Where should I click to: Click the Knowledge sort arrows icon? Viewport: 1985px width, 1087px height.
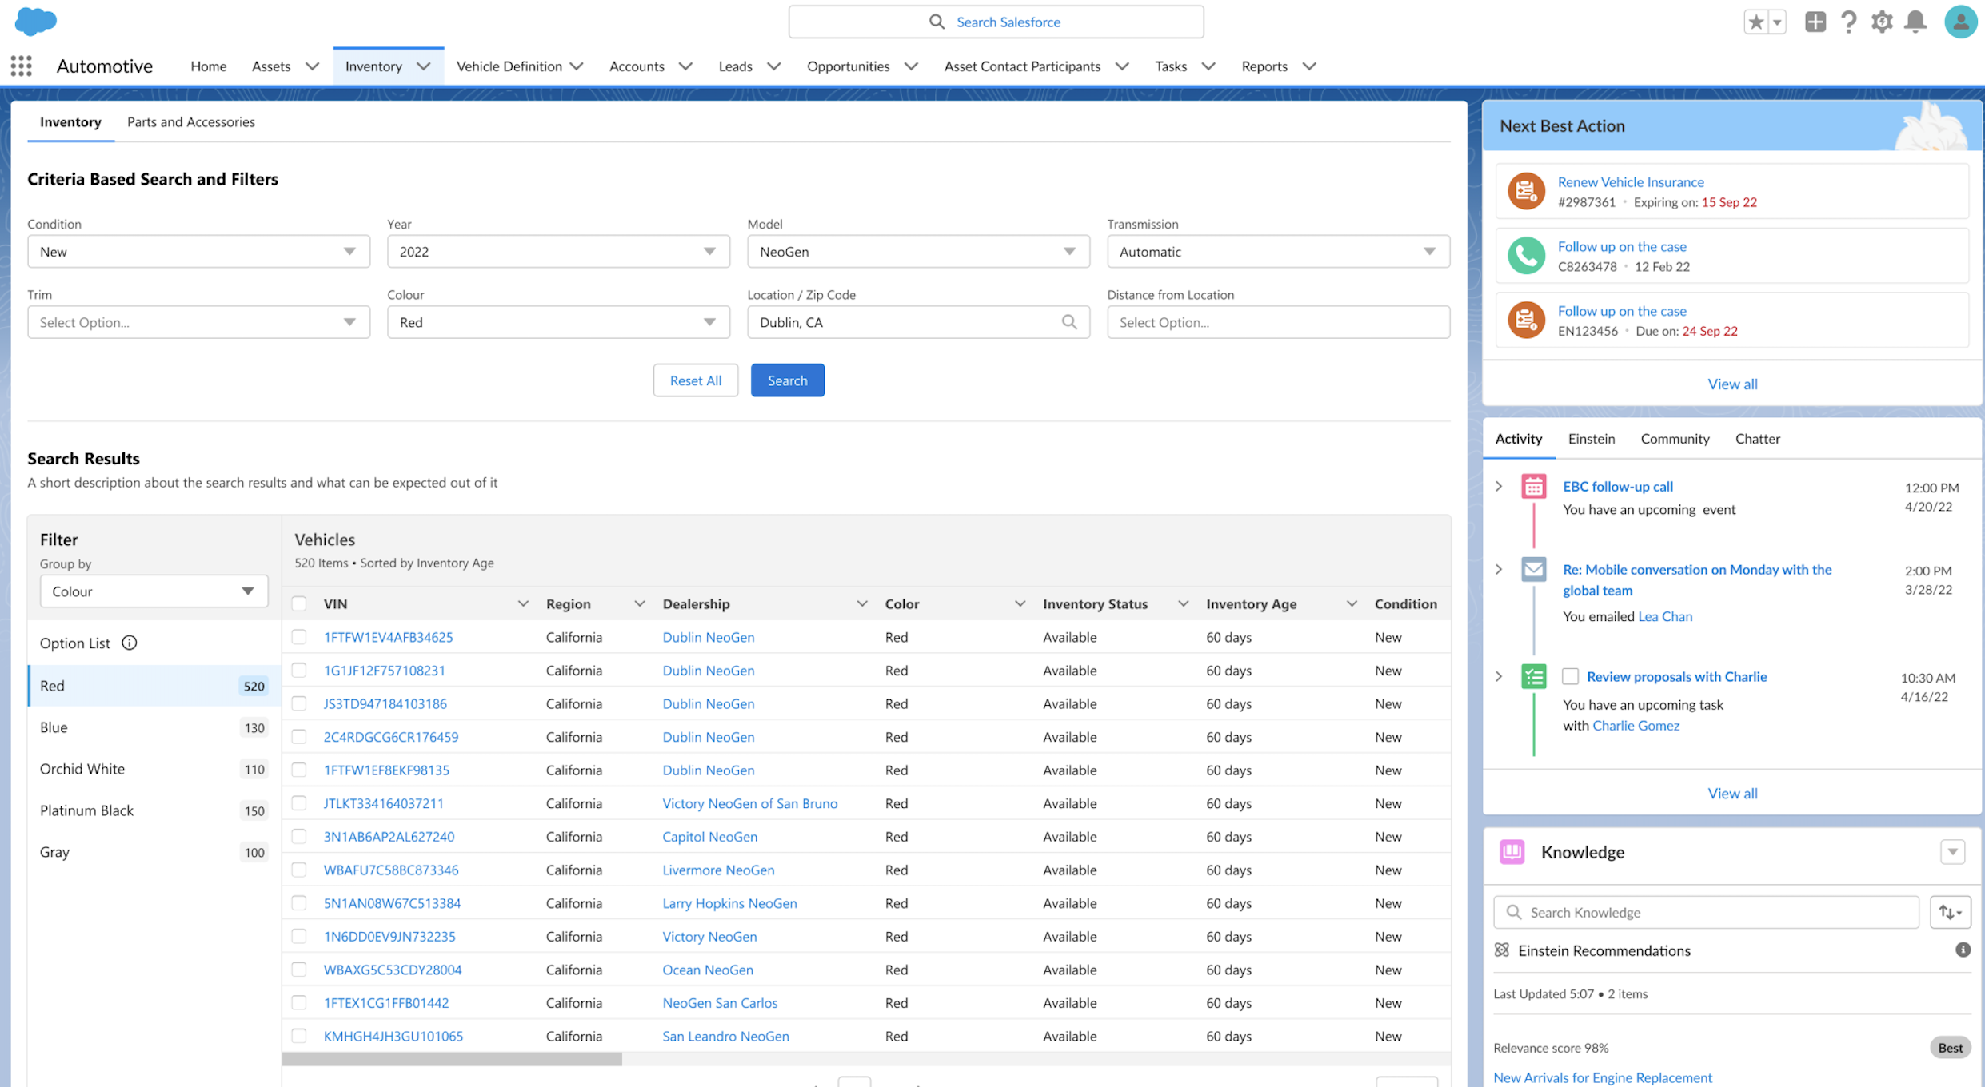pos(1950,912)
